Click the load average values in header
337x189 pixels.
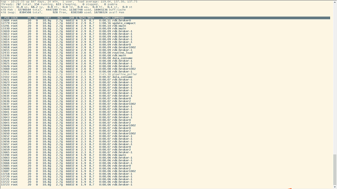(x=119, y=1)
